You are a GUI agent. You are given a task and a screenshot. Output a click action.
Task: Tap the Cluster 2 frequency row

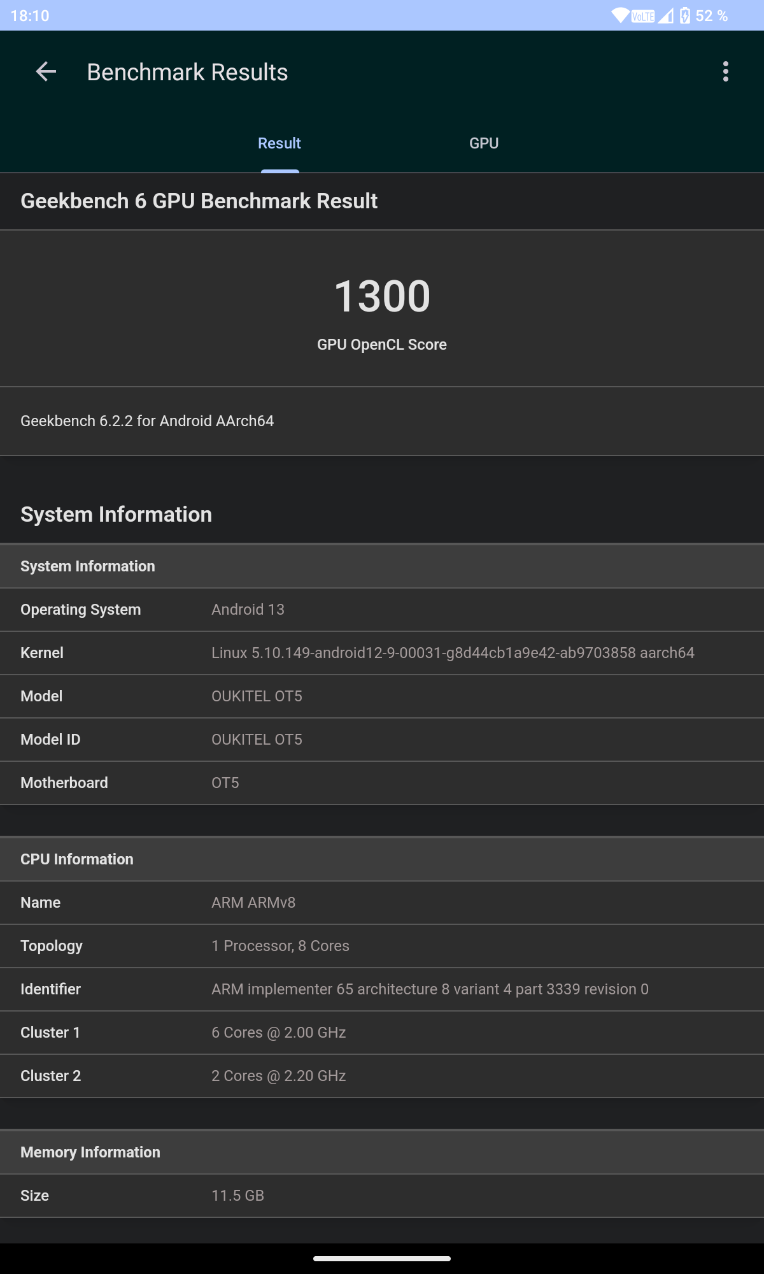coord(382,1076)
